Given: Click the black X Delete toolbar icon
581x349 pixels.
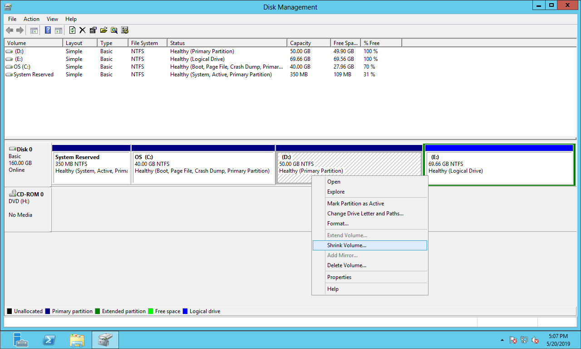Looking at the screenshot, I should [x=83, y=30].
